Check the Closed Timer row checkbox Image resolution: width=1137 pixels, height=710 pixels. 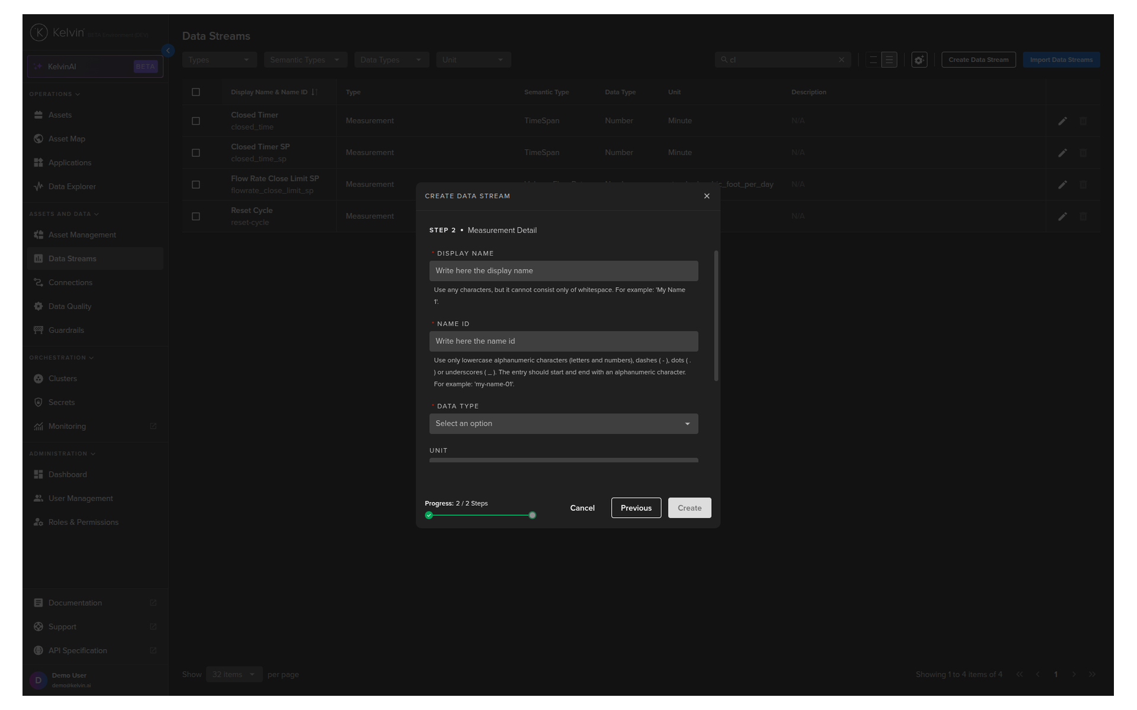click(196, 121)
